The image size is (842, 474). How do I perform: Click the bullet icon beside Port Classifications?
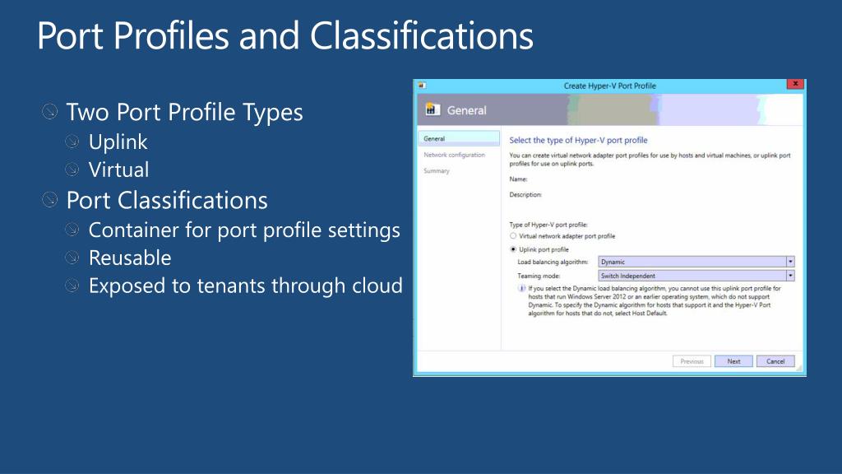pyautogui.click(x=49, y=200)
